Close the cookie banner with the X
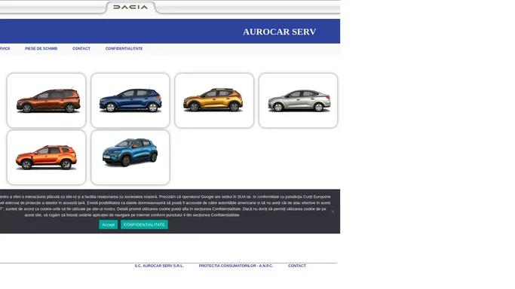Screen dimensions: 515x289 333,211
